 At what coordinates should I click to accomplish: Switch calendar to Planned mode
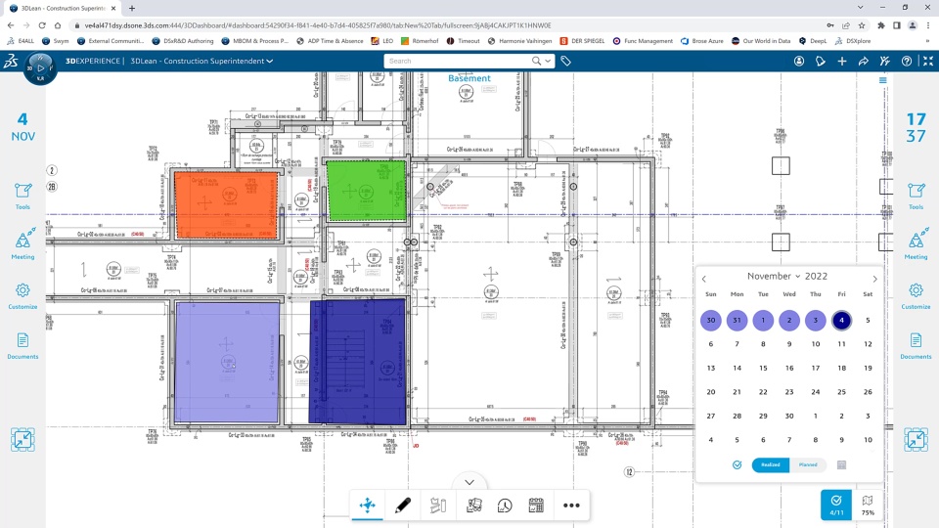point(808,464)
